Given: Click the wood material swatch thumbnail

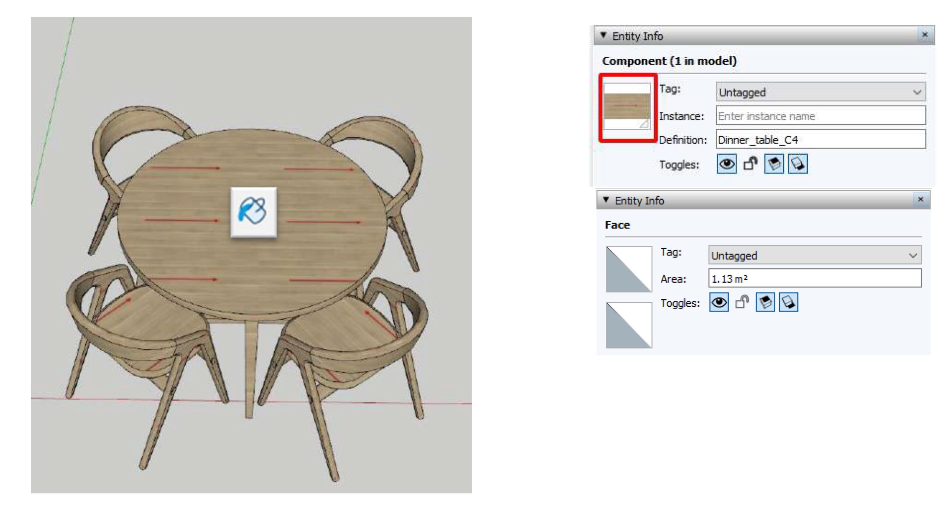Looking at the screenshot, I should pyautogui.click(x=627, y=106).
